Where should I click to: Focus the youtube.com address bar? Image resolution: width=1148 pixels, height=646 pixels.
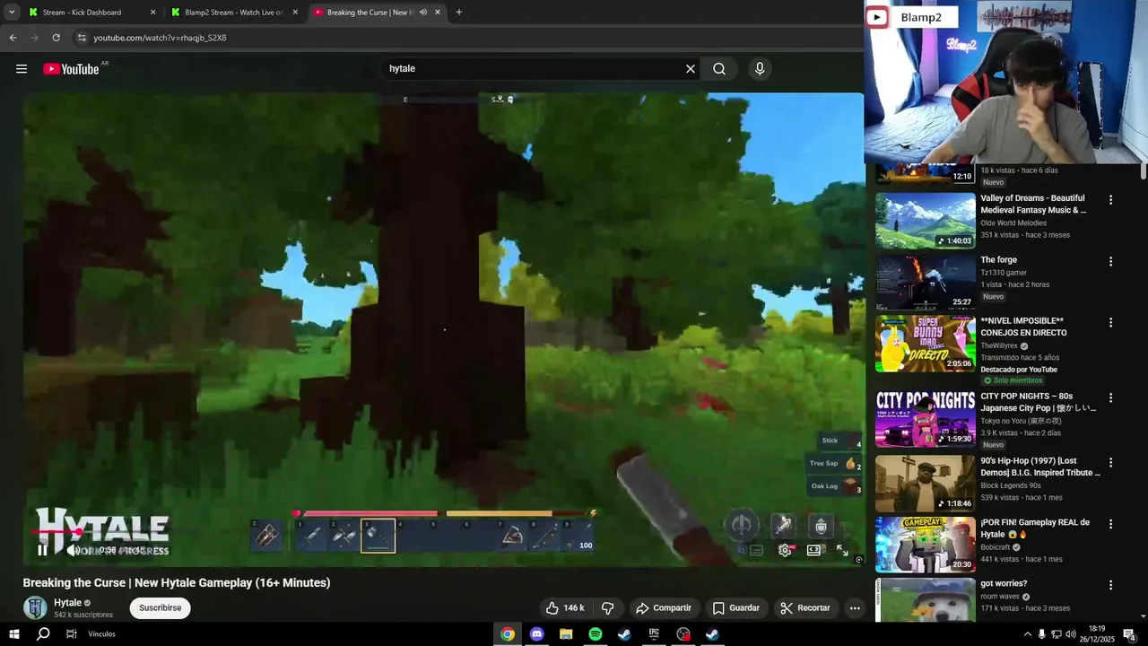pyautogui.click(x=466, y=38)
